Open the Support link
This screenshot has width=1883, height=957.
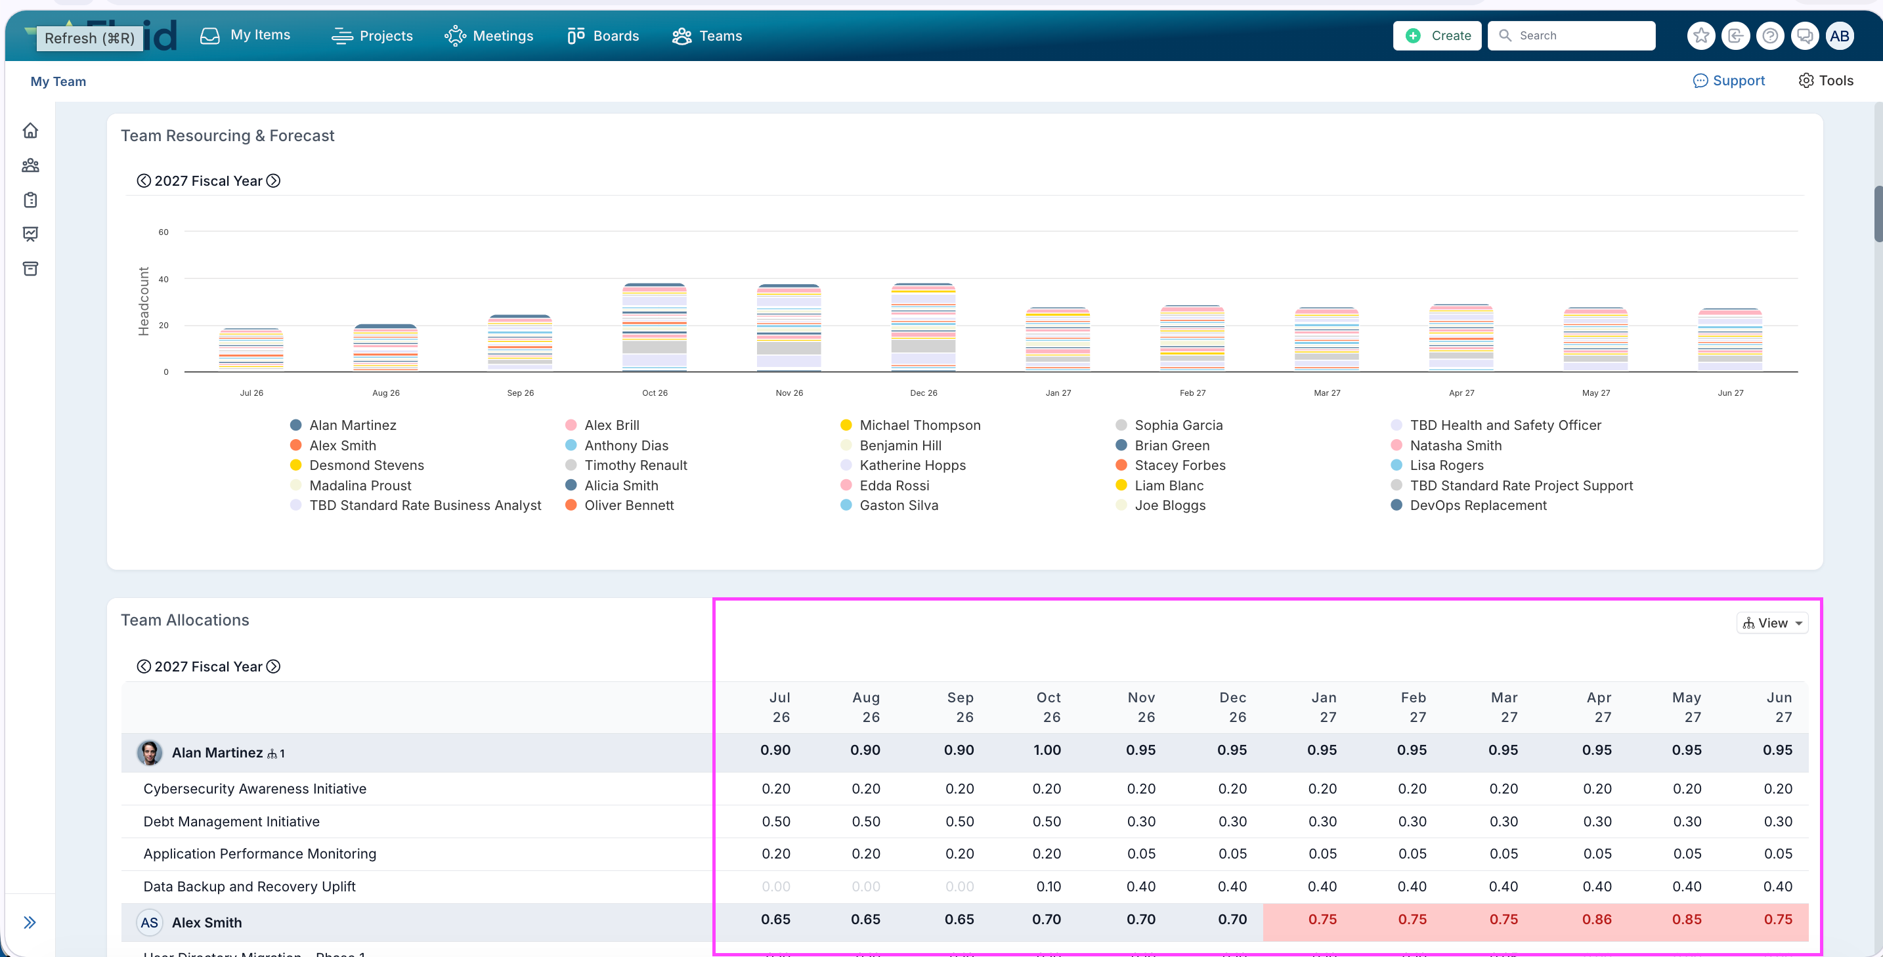pos(1729,81)
